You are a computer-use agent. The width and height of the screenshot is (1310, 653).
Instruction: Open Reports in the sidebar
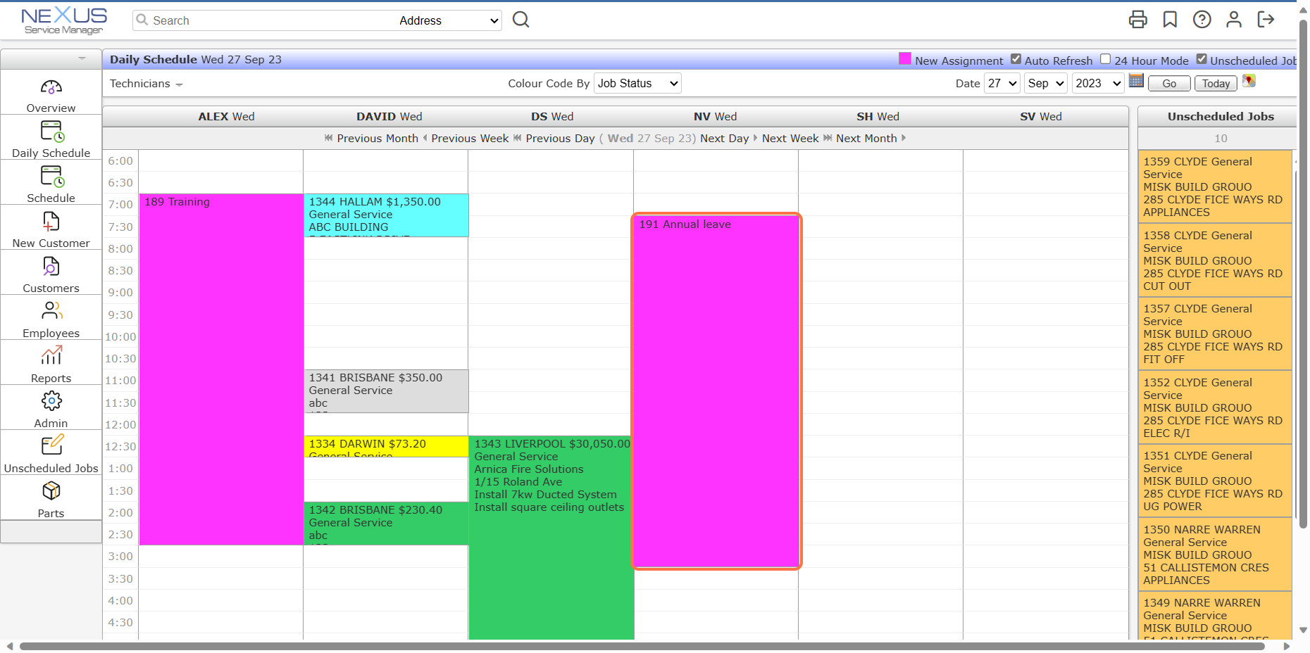(51, 363)
